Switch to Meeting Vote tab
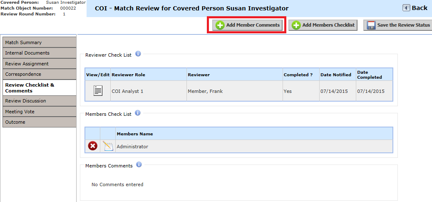This screenshot has height=202, width=432. 40,112
